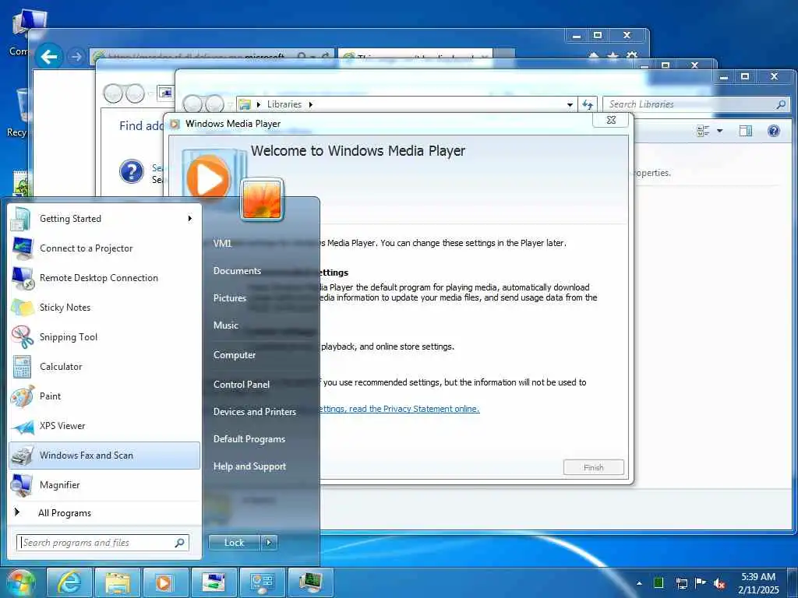798x598 pixels.
Task: Click the Control Panel taskbar icon
Action: (x=262, y=582)
